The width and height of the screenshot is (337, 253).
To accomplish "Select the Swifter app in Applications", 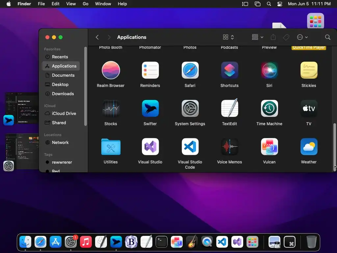I will pos(150,108).
